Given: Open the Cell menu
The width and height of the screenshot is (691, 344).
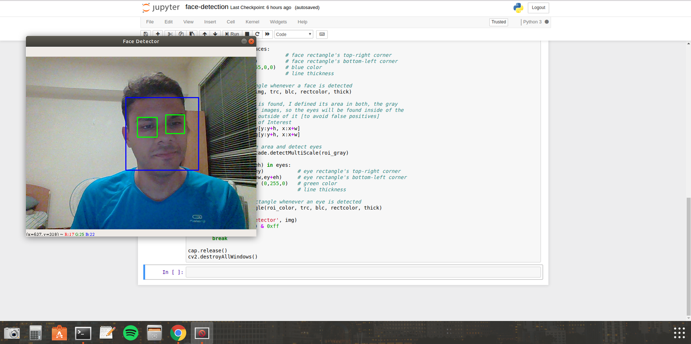Looking at the screenshot, I should [231, 22].
